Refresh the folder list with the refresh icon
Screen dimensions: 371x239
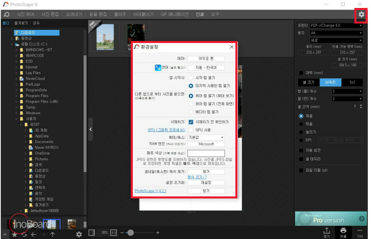(24, 235)
